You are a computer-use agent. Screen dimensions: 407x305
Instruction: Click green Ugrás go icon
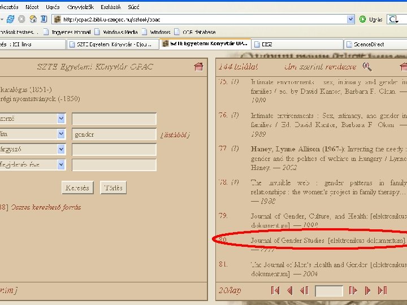(362, 19)
